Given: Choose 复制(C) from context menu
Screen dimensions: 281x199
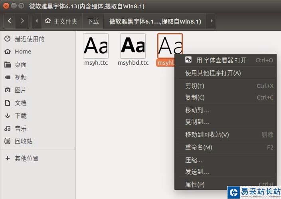Looking at the screenshot, I should tap(226, 98).
